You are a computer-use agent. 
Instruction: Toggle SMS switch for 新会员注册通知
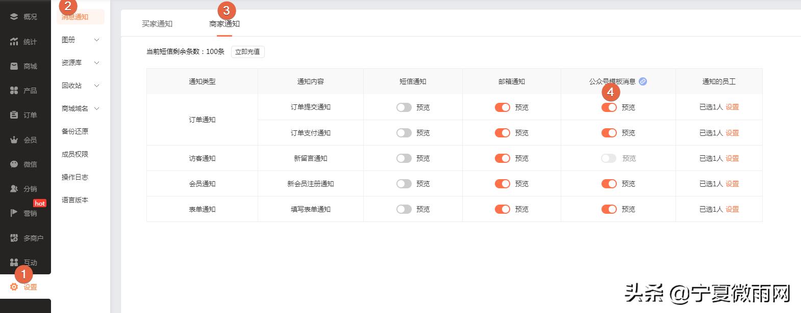[404, 184]
